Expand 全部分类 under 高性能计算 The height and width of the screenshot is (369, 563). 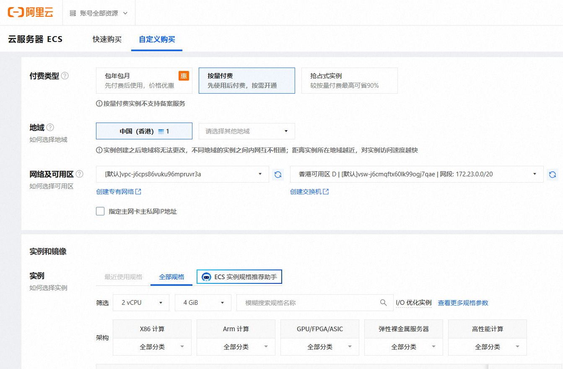pyautogui.click(x=488, y=347)
